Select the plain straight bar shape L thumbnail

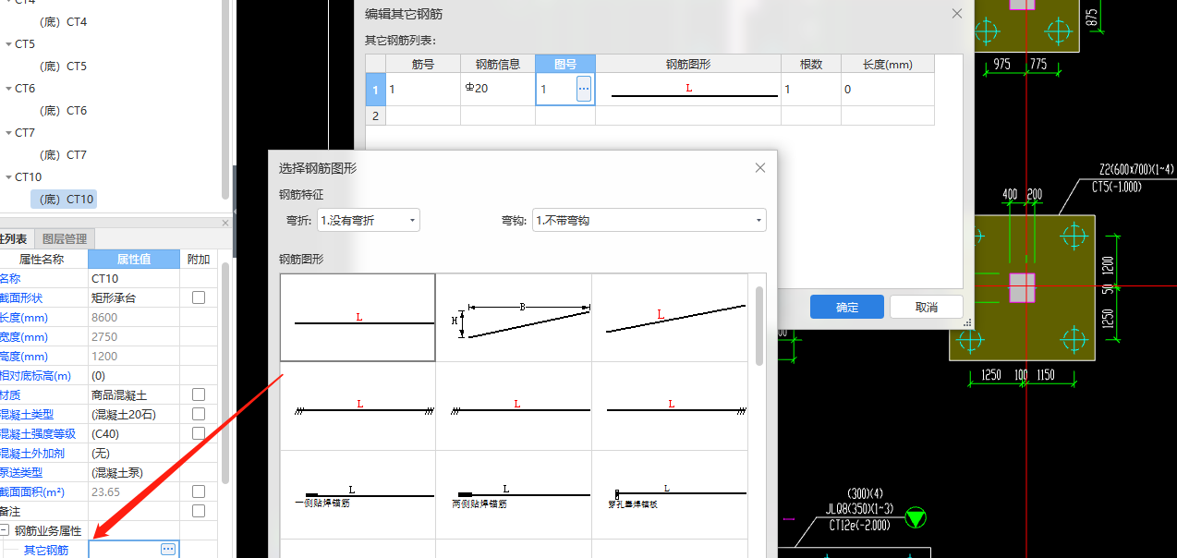coord(358,317)
